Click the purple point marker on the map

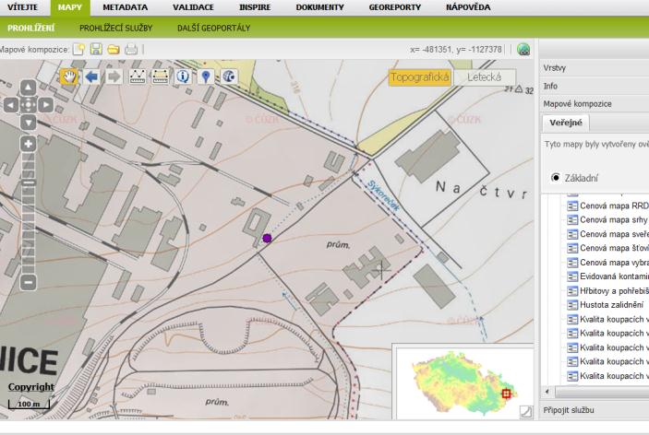click(x=267, y=238)
